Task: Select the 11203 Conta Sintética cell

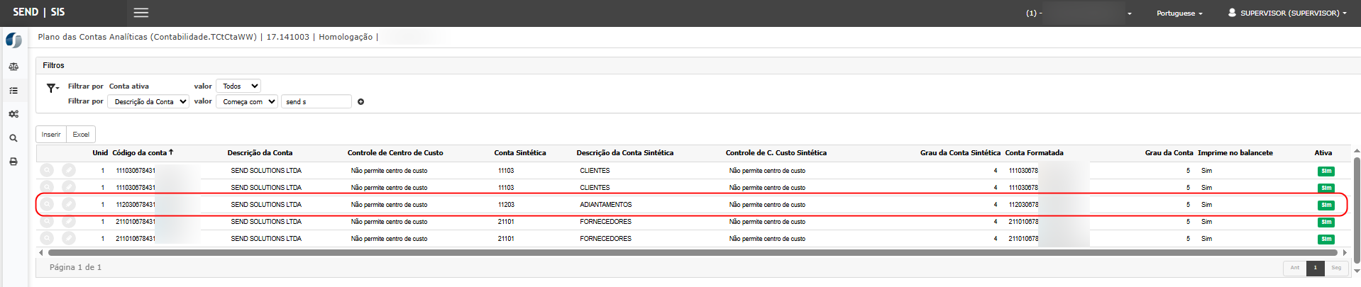Action: point(506,205)
